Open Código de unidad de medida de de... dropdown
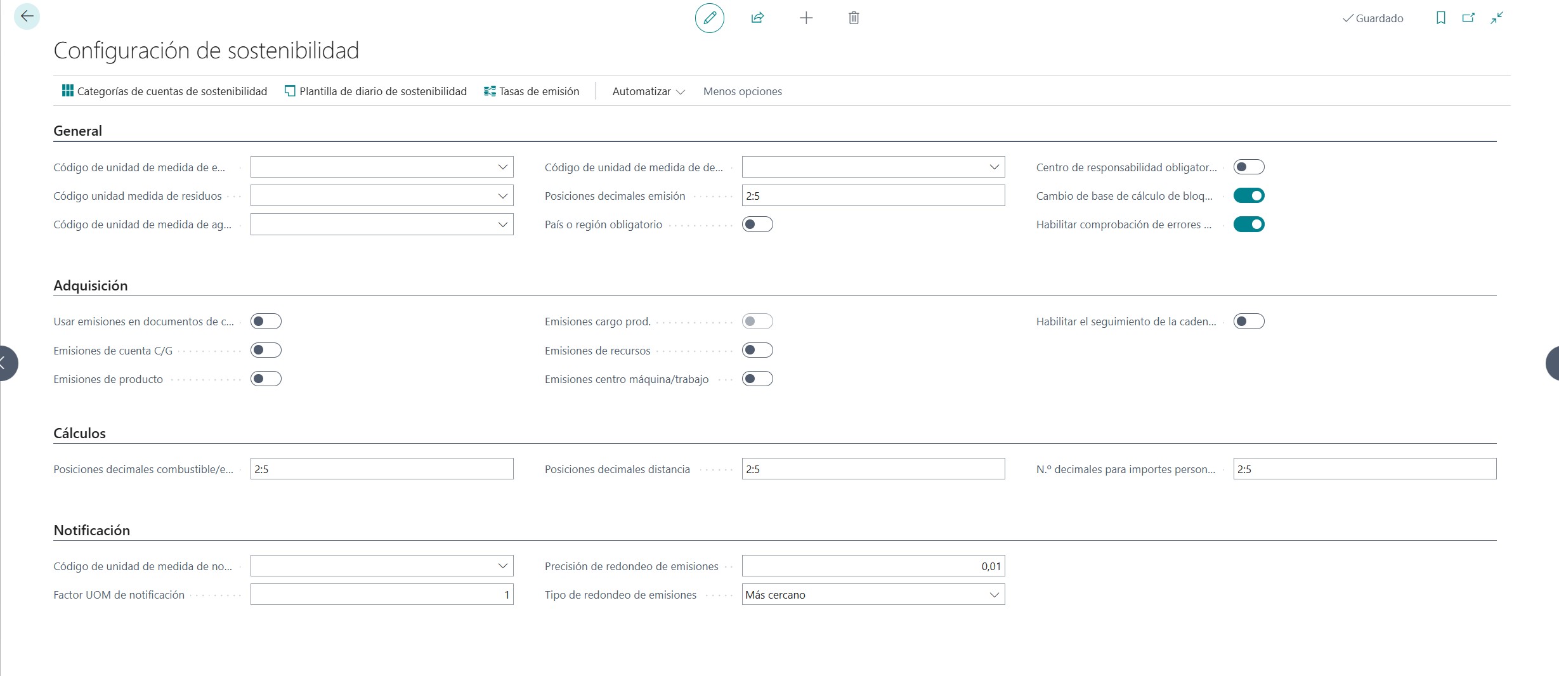 click(x=994, y=167)
